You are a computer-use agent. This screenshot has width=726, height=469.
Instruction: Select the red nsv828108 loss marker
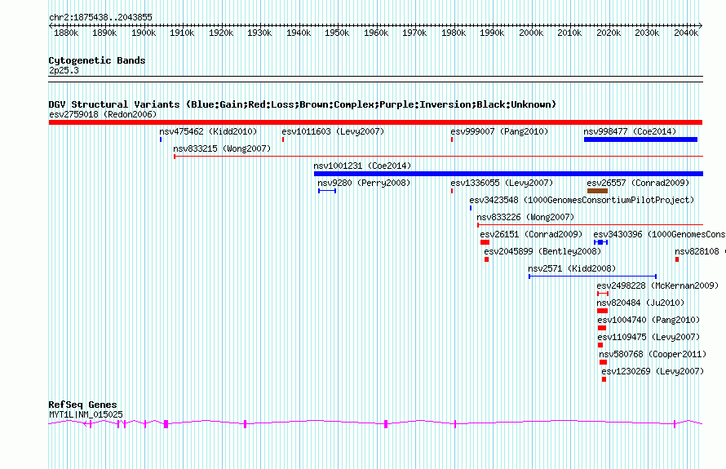pos(677,259)
